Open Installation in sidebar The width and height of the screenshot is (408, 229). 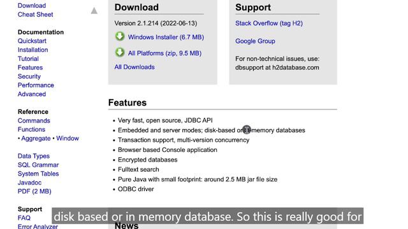tap(33, 50)
